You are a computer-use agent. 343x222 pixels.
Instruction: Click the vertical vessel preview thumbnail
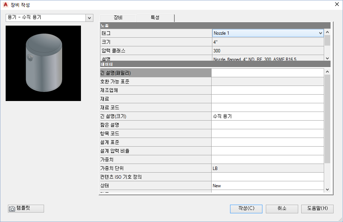[43, 63]
